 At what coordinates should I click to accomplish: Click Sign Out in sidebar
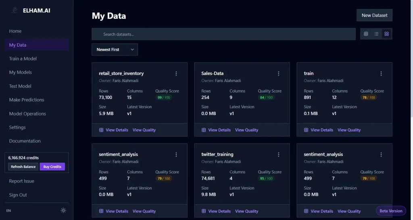pyautogui.click(x=18, y=195)
